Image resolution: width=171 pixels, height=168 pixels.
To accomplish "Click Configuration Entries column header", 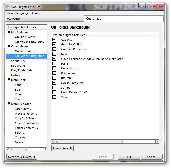I will click(x=27, y=27).
